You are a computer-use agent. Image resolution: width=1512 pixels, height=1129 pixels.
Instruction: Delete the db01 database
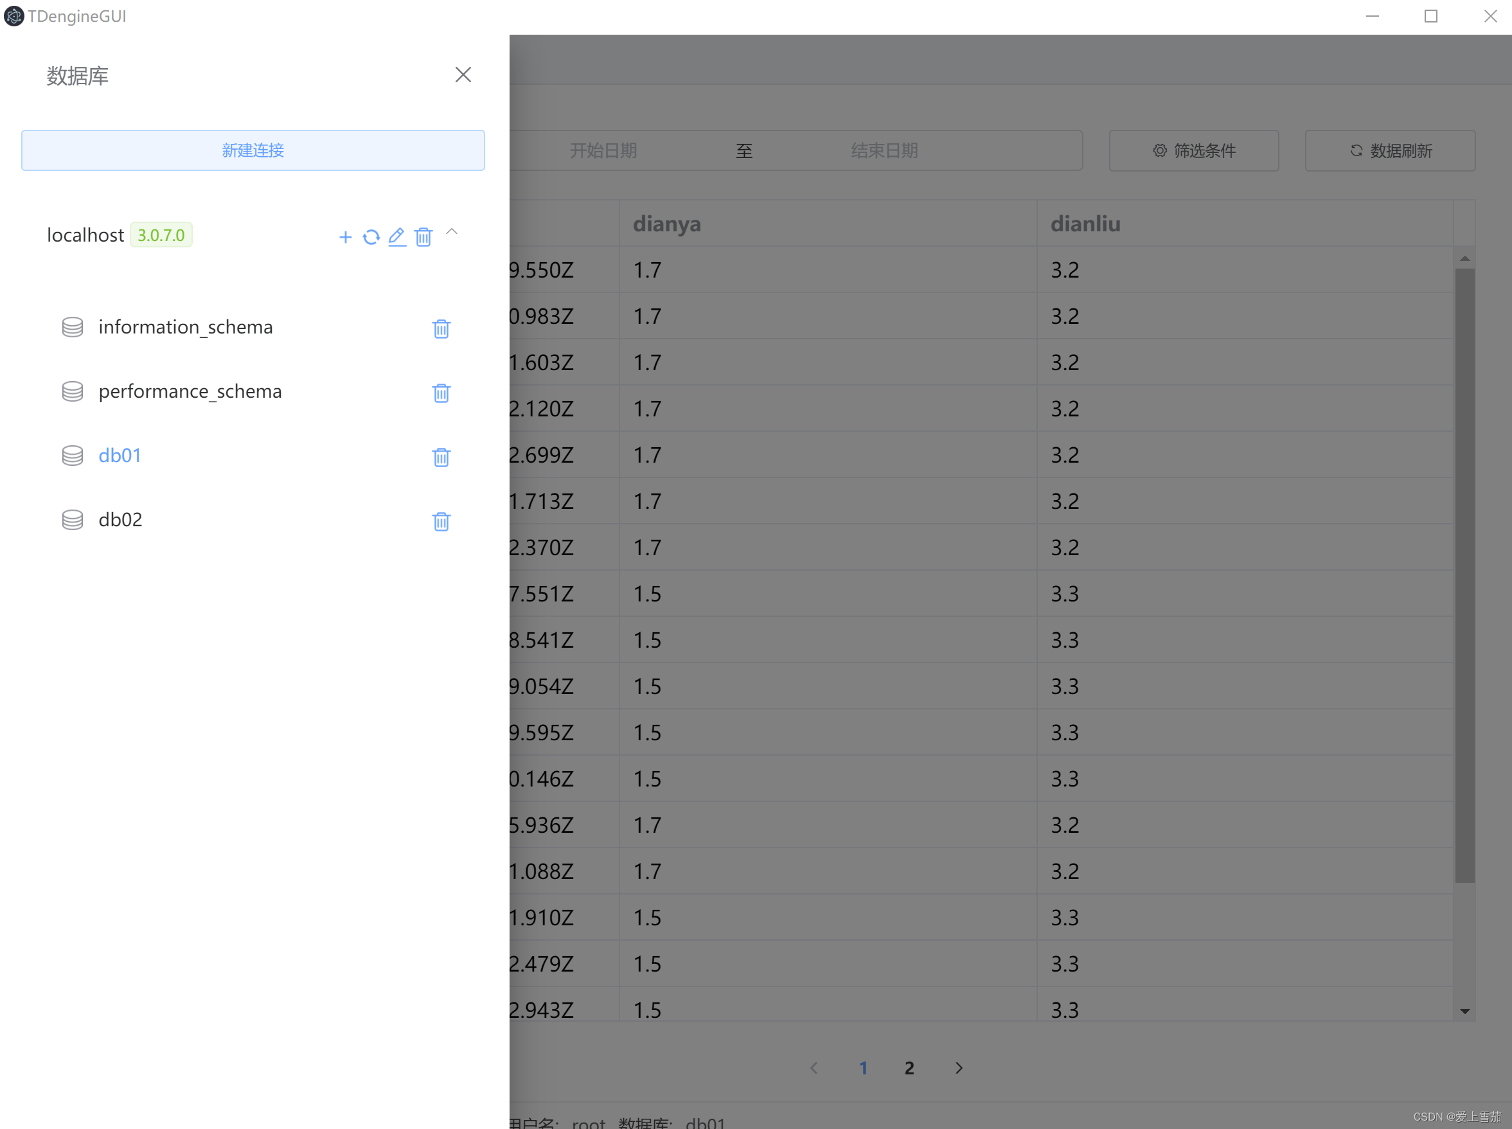[441, 456]
